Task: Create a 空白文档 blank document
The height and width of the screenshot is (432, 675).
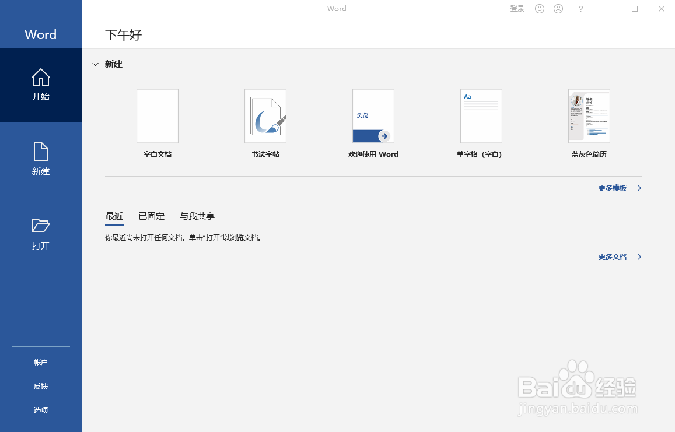Action: pyautogui.click(x=158, y=116)
